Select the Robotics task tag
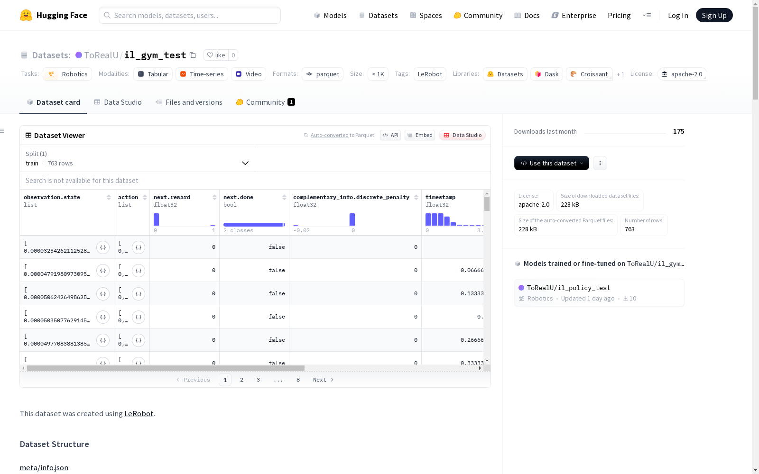 (68, 74)
